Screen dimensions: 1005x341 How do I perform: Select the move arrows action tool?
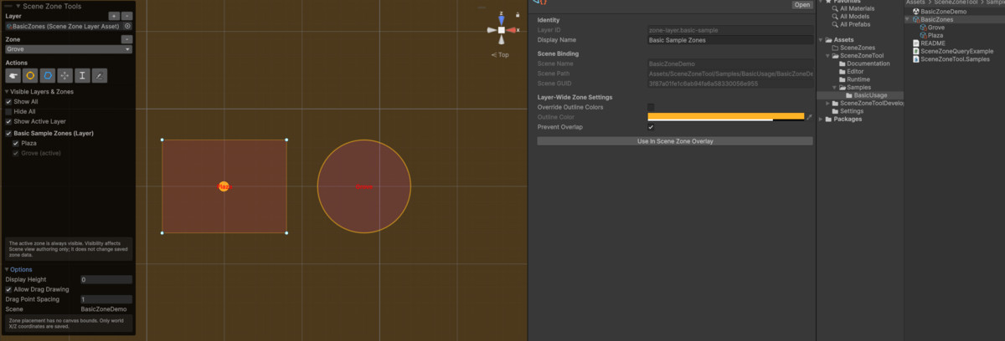(x=65, y=76)
